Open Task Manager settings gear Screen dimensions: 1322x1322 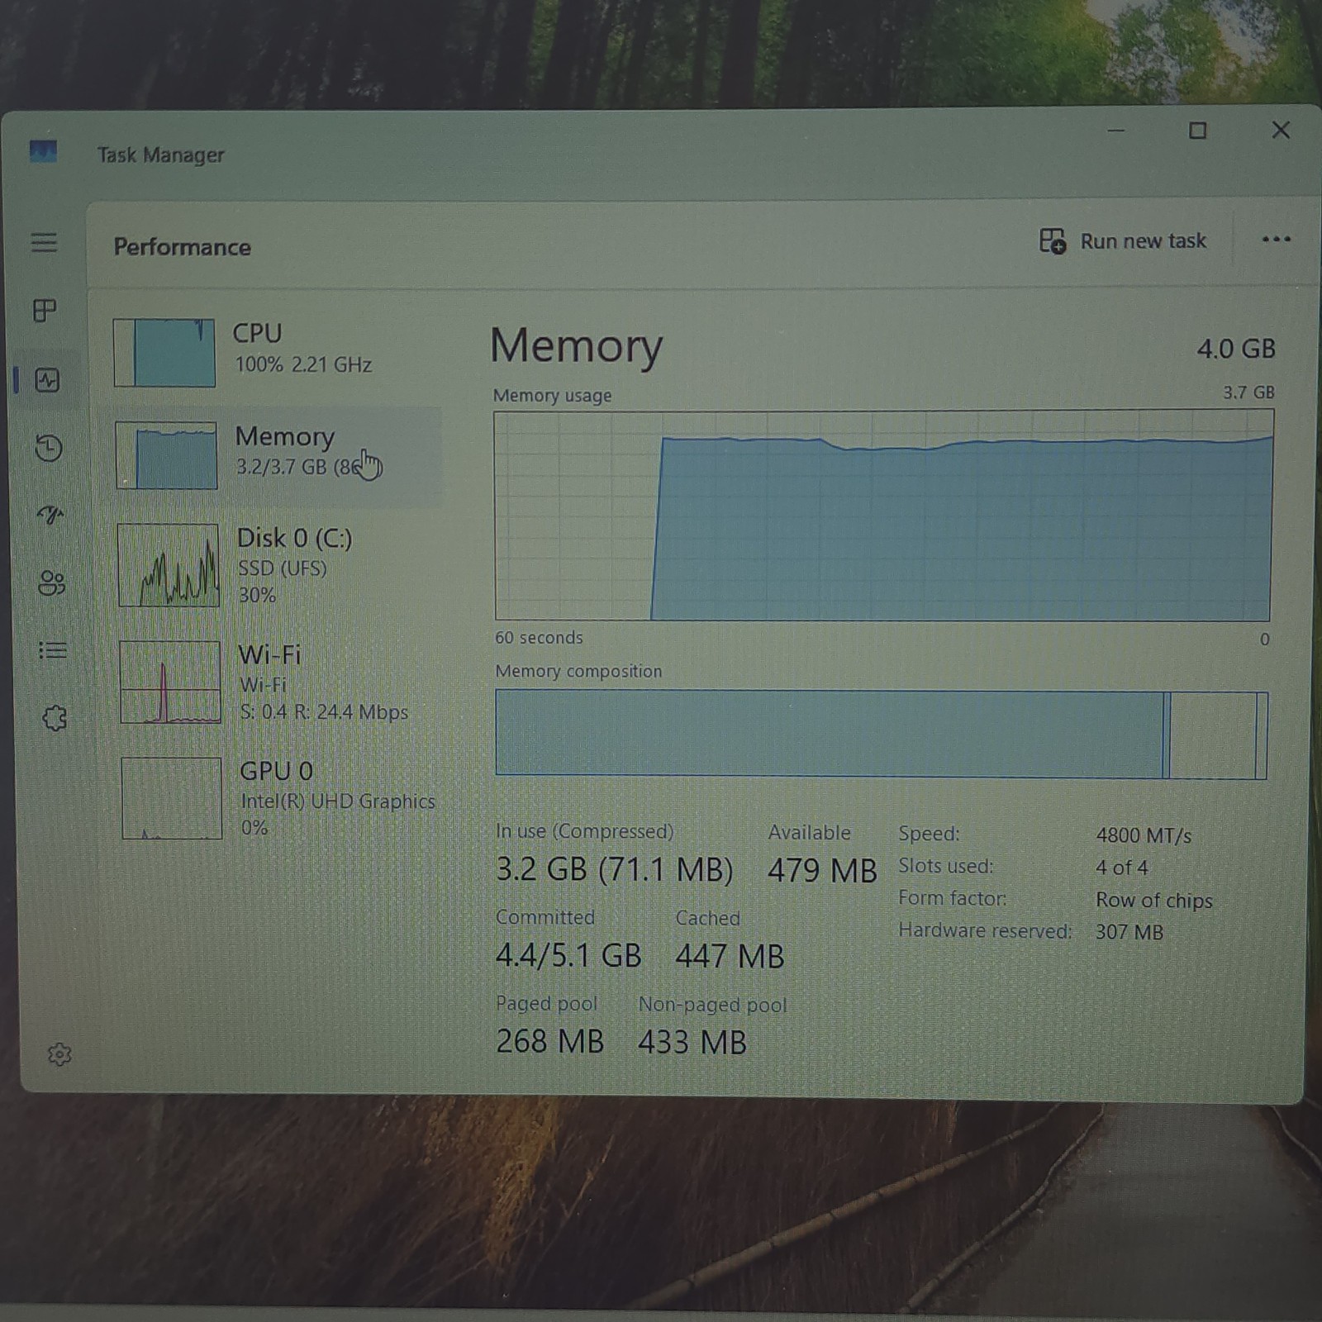coord(59,1054)
